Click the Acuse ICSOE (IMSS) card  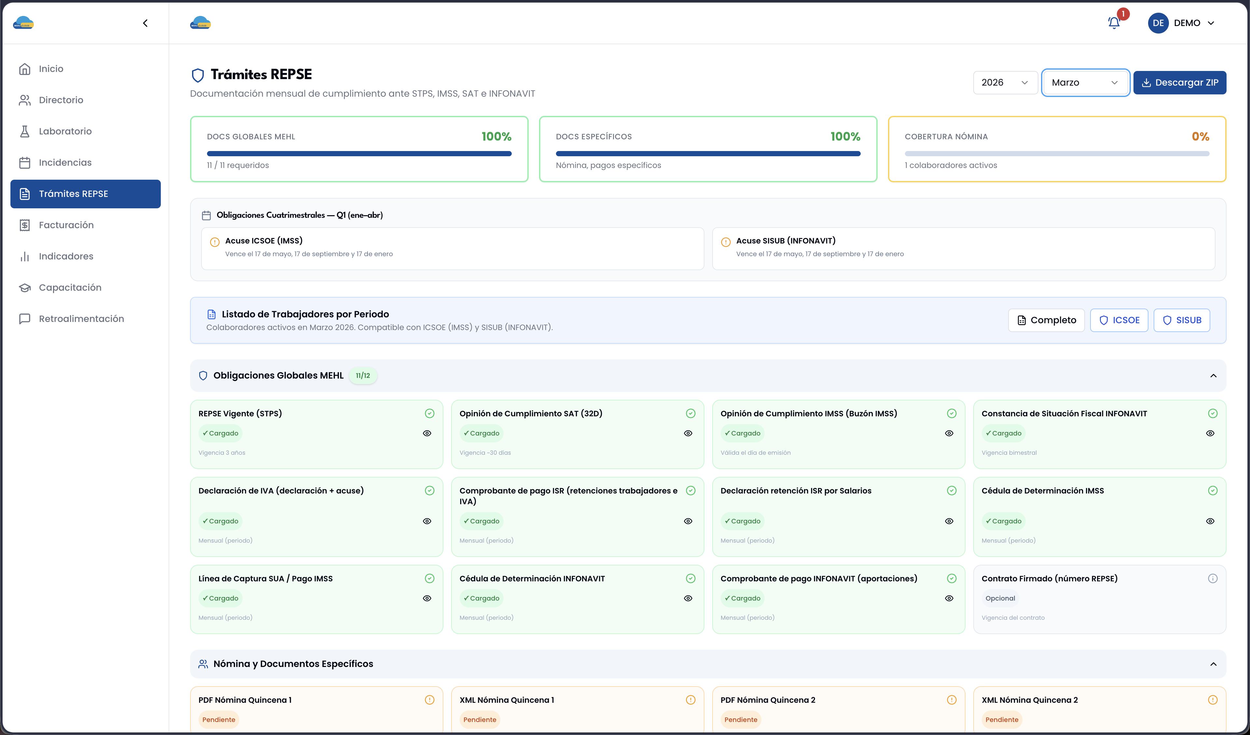(x=452, y=248)
